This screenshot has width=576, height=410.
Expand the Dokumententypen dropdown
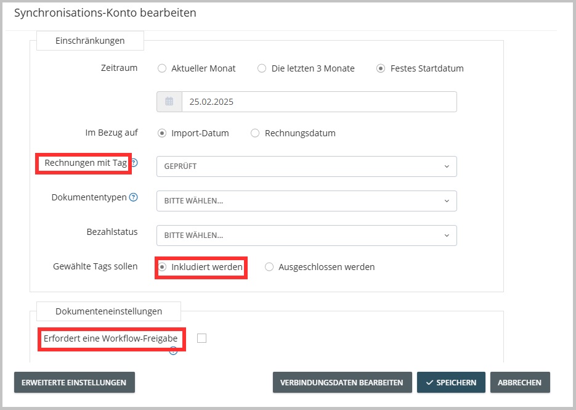[307, 201]
